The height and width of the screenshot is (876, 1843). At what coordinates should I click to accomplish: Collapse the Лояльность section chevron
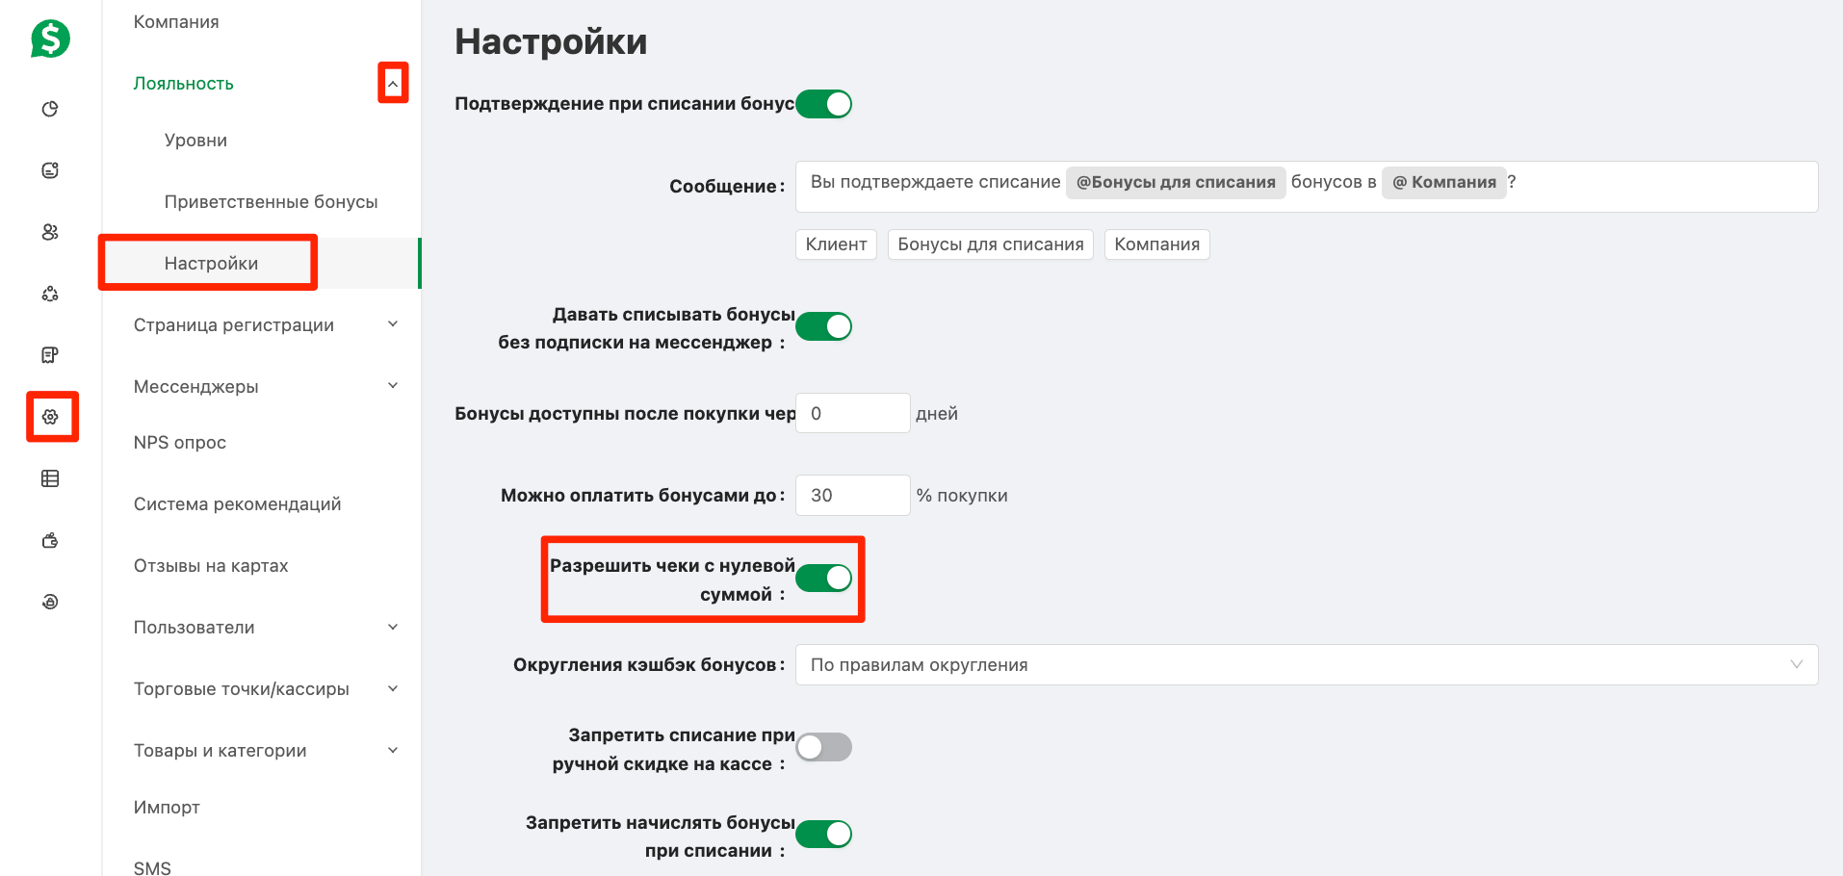[393, 84]
